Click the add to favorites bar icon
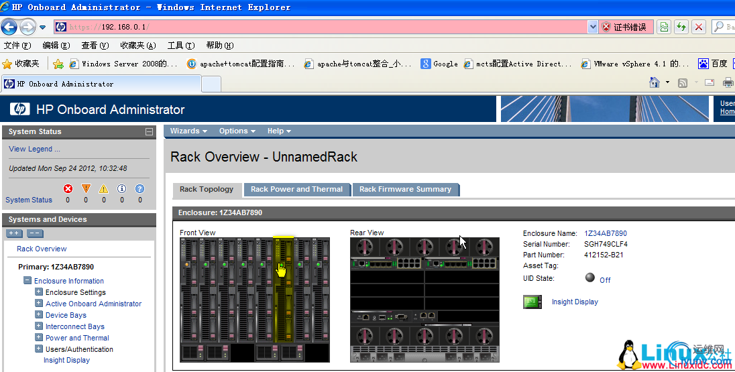This screenshot has height=372, width=735. coord(58,64)
